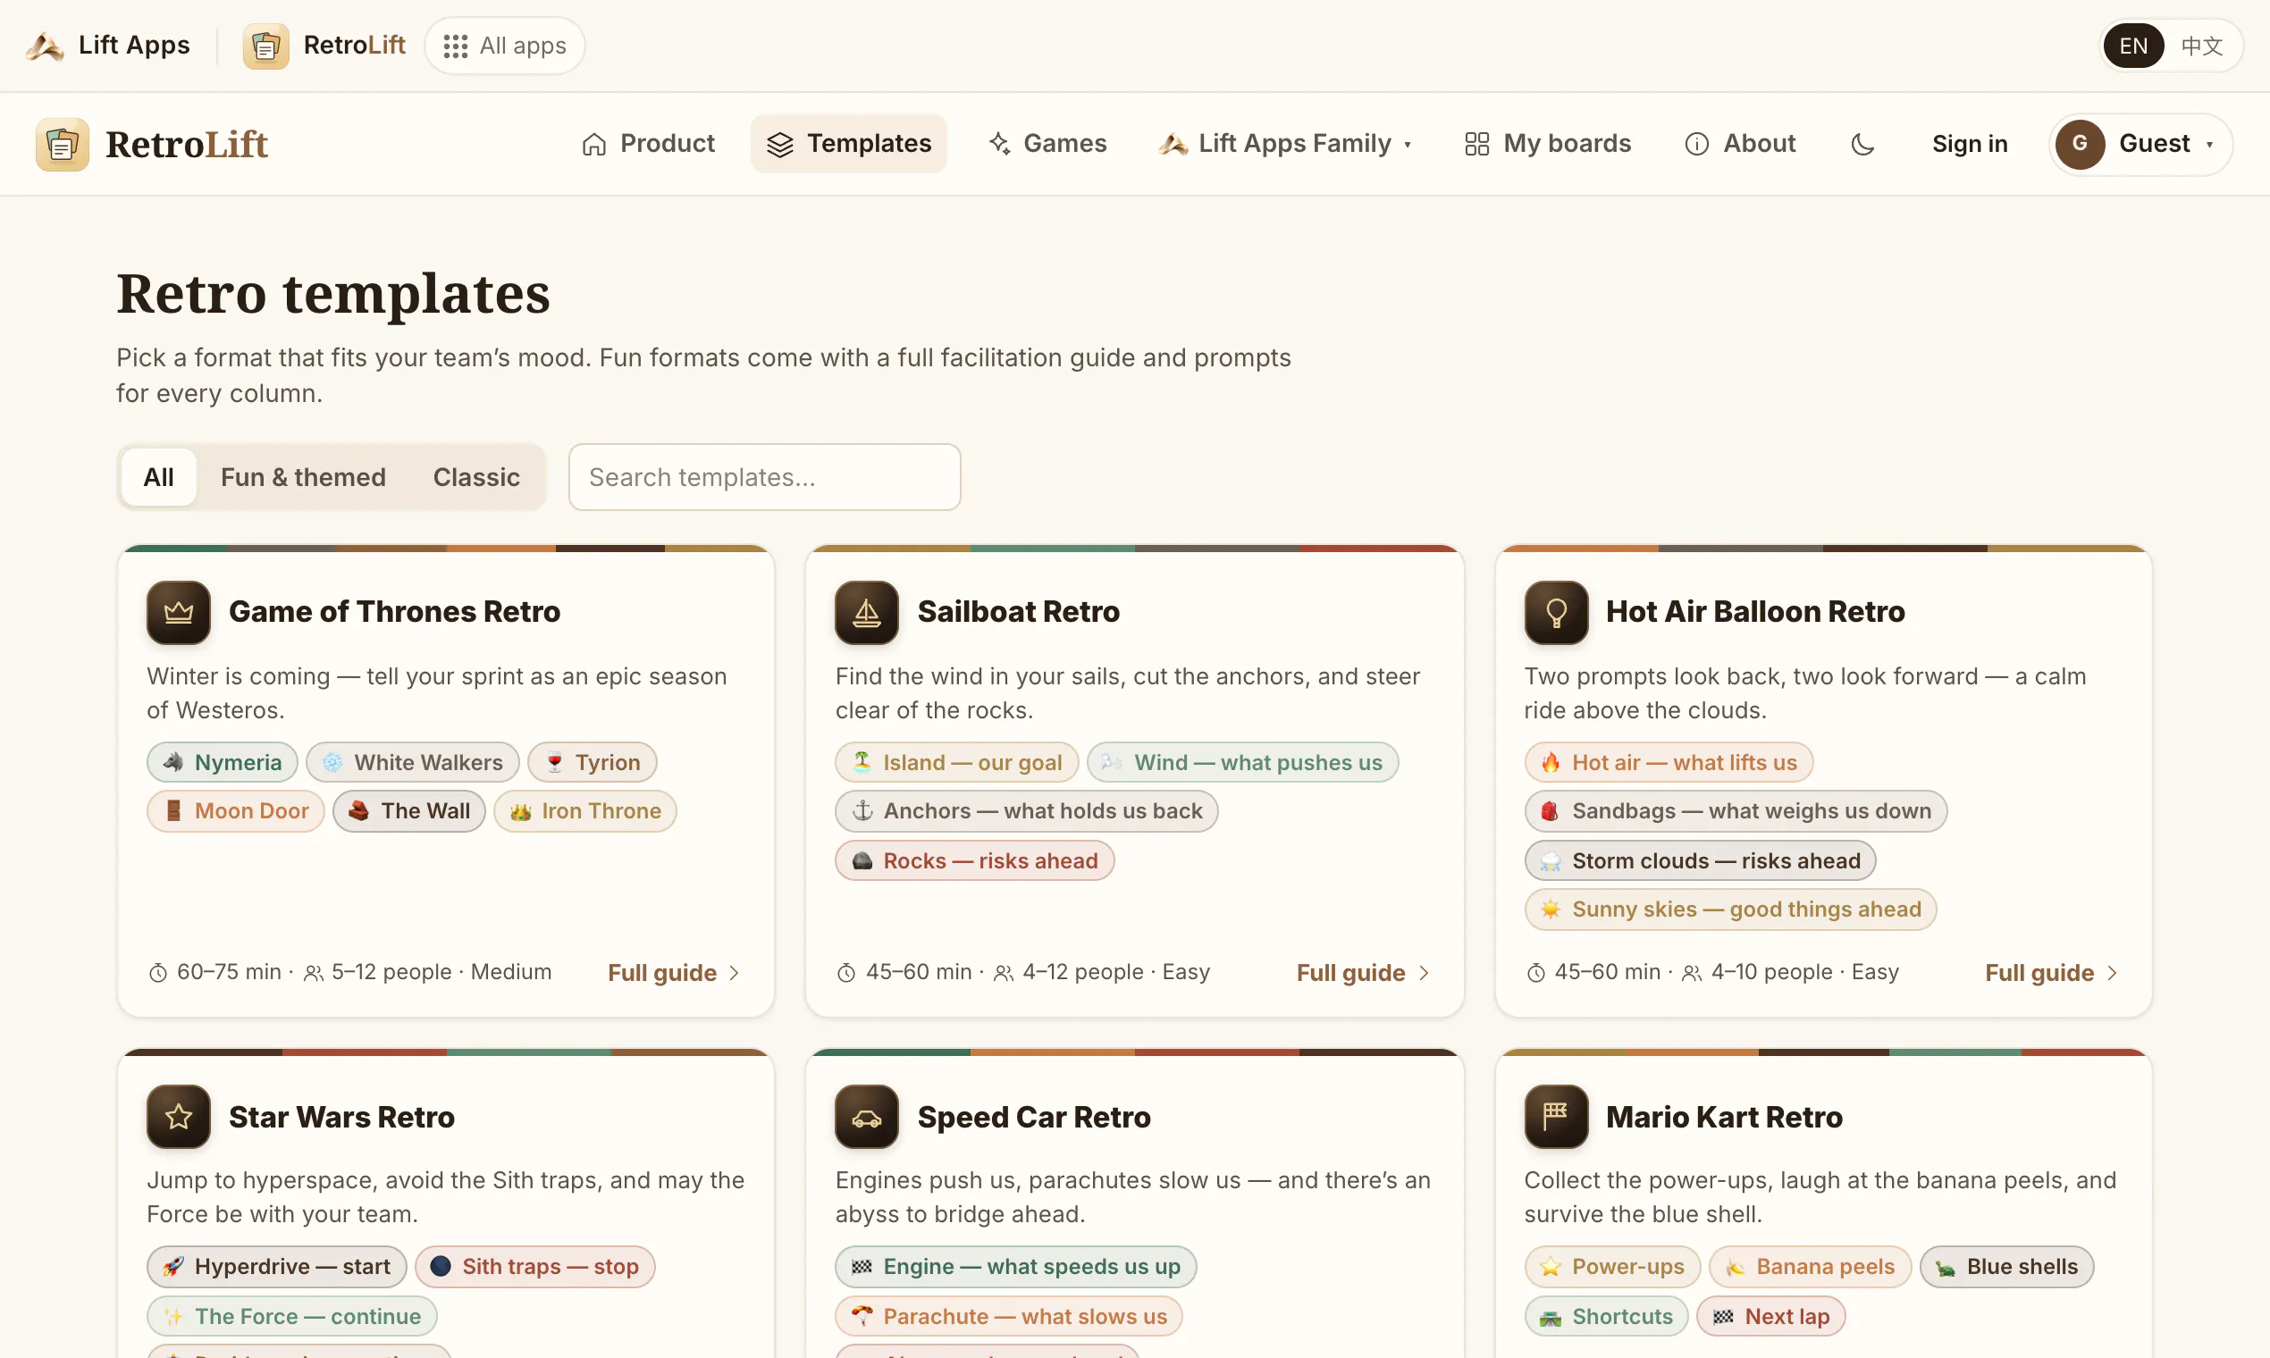
Task: Open All apps grid menu
Action: (504, 46)
